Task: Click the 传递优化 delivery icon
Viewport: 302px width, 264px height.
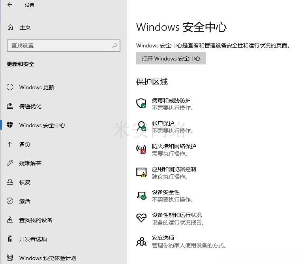Action: (10, 106)
